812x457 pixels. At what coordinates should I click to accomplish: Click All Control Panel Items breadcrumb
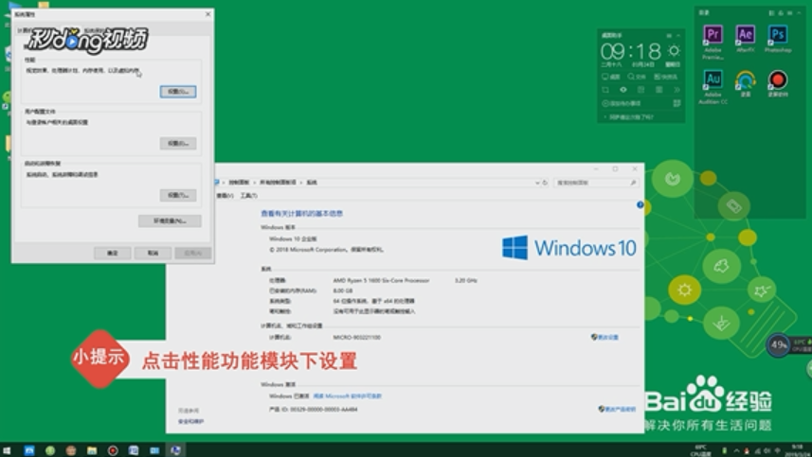coord(278,183)
